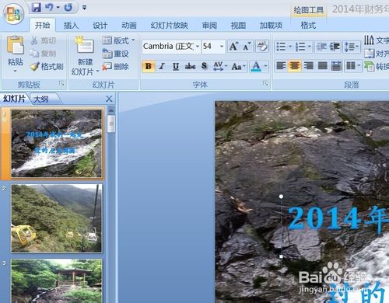Viewport: 389px width, 303px height.
Task: Clear all formatting with the eraser icon
Action: coord(261,47)
